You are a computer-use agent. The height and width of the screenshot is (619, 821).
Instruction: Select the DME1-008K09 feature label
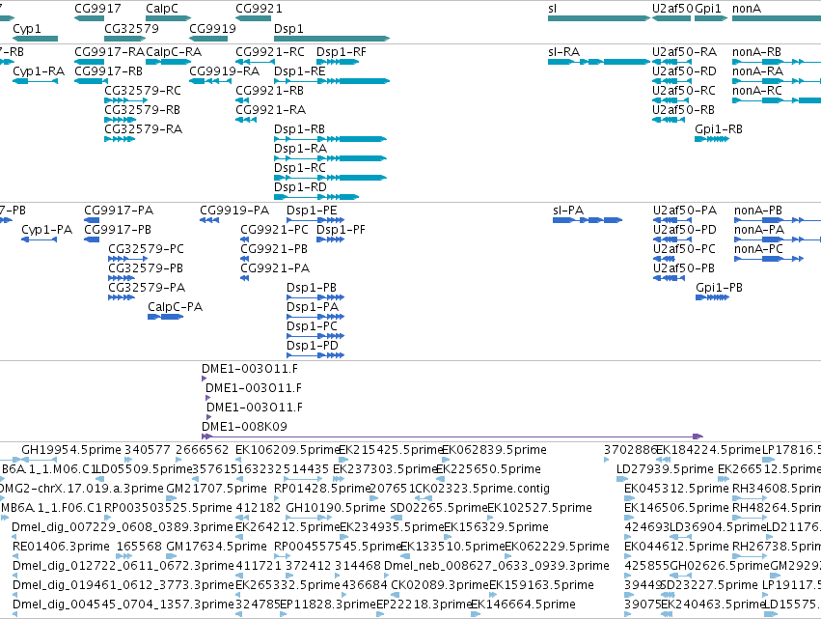(x=244, y=426)
